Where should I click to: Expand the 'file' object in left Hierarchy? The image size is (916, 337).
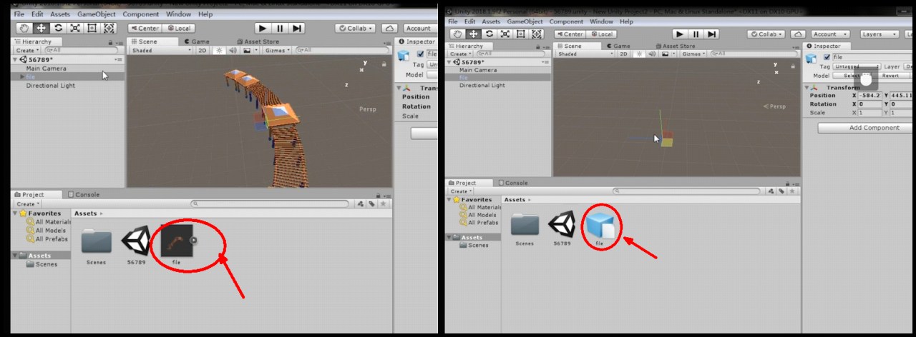[x=23, y=76]
